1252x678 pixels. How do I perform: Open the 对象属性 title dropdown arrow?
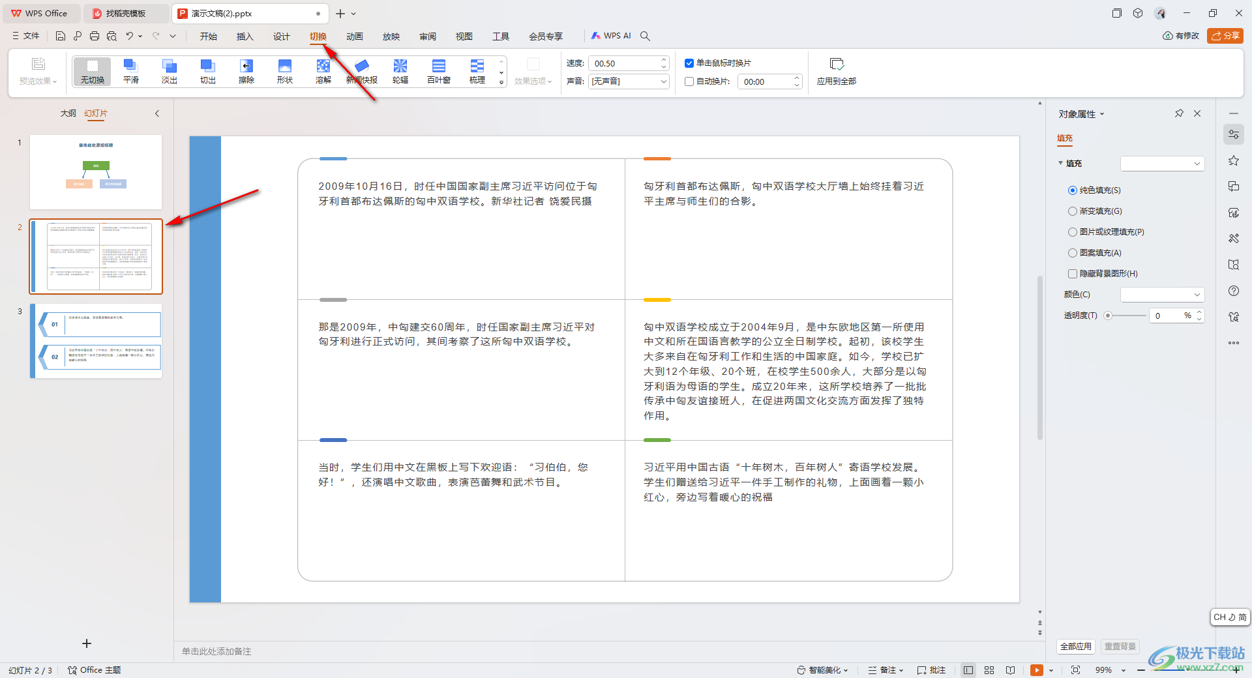tap(1102, 114)
